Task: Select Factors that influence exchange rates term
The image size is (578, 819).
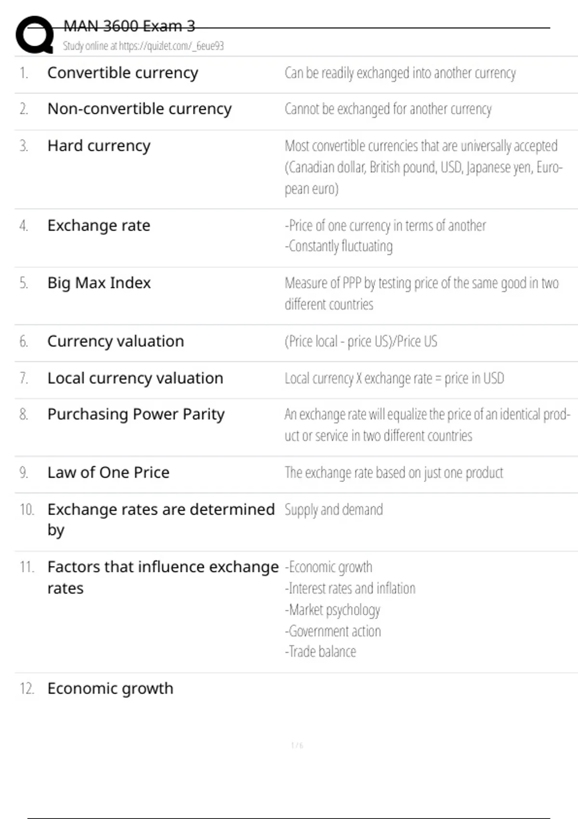Action: (163, 568)
